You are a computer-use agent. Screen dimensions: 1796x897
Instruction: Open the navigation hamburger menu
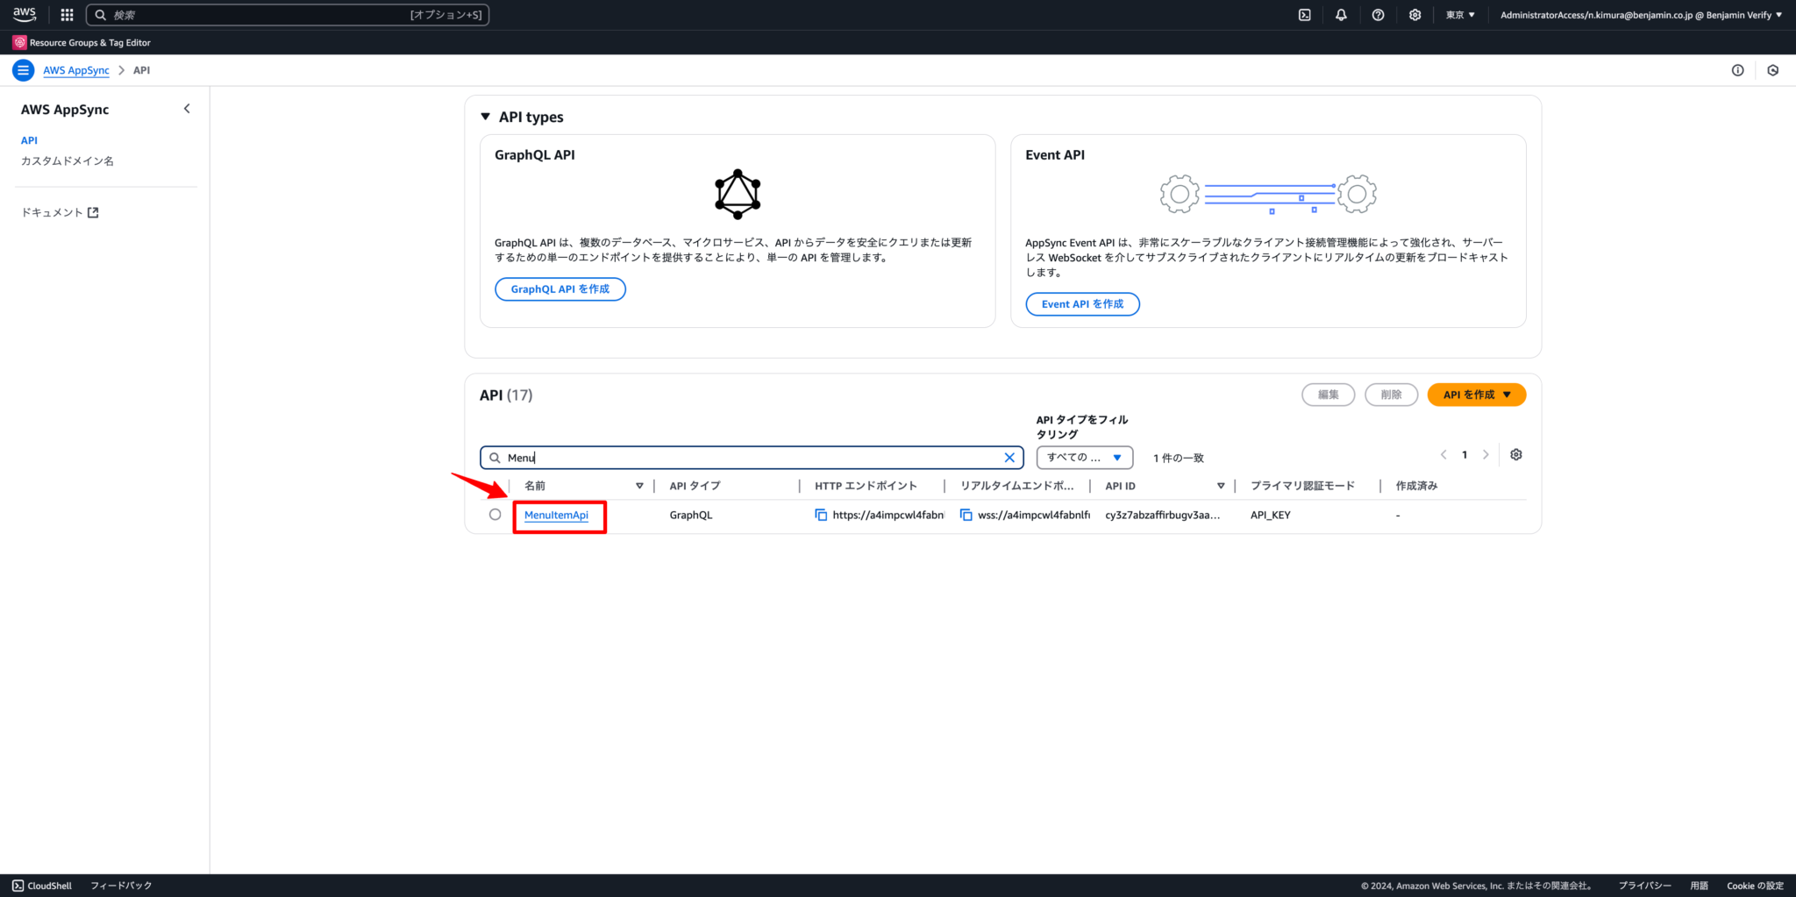click(x=23, y=69)
